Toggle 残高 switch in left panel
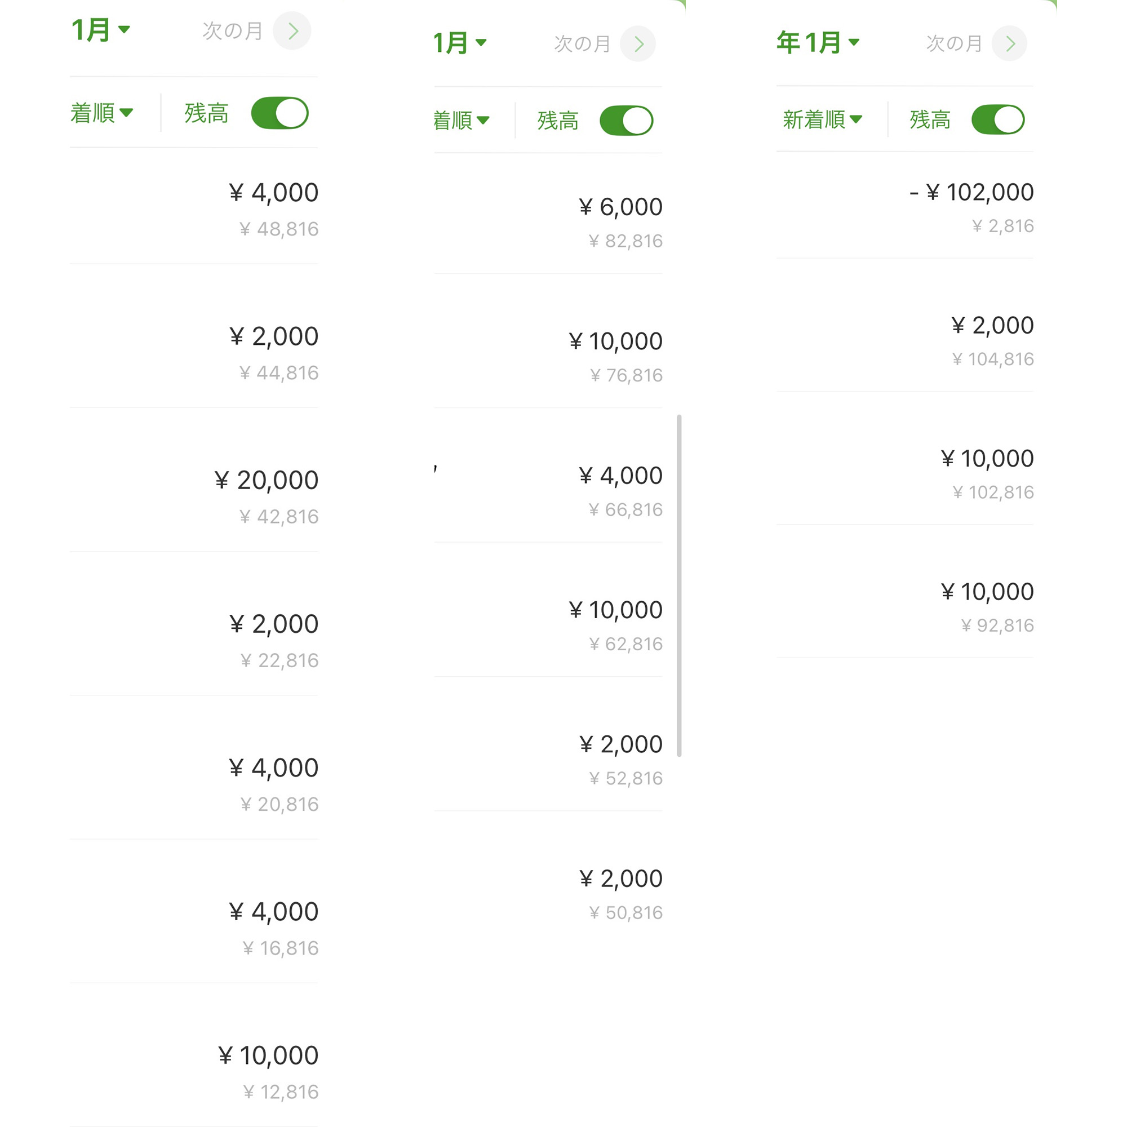 [279, 113]
